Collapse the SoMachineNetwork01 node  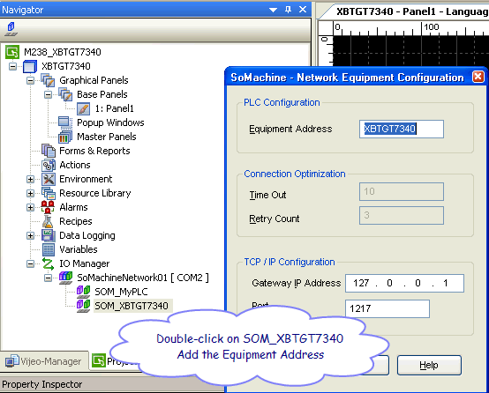tap(48, 278)
